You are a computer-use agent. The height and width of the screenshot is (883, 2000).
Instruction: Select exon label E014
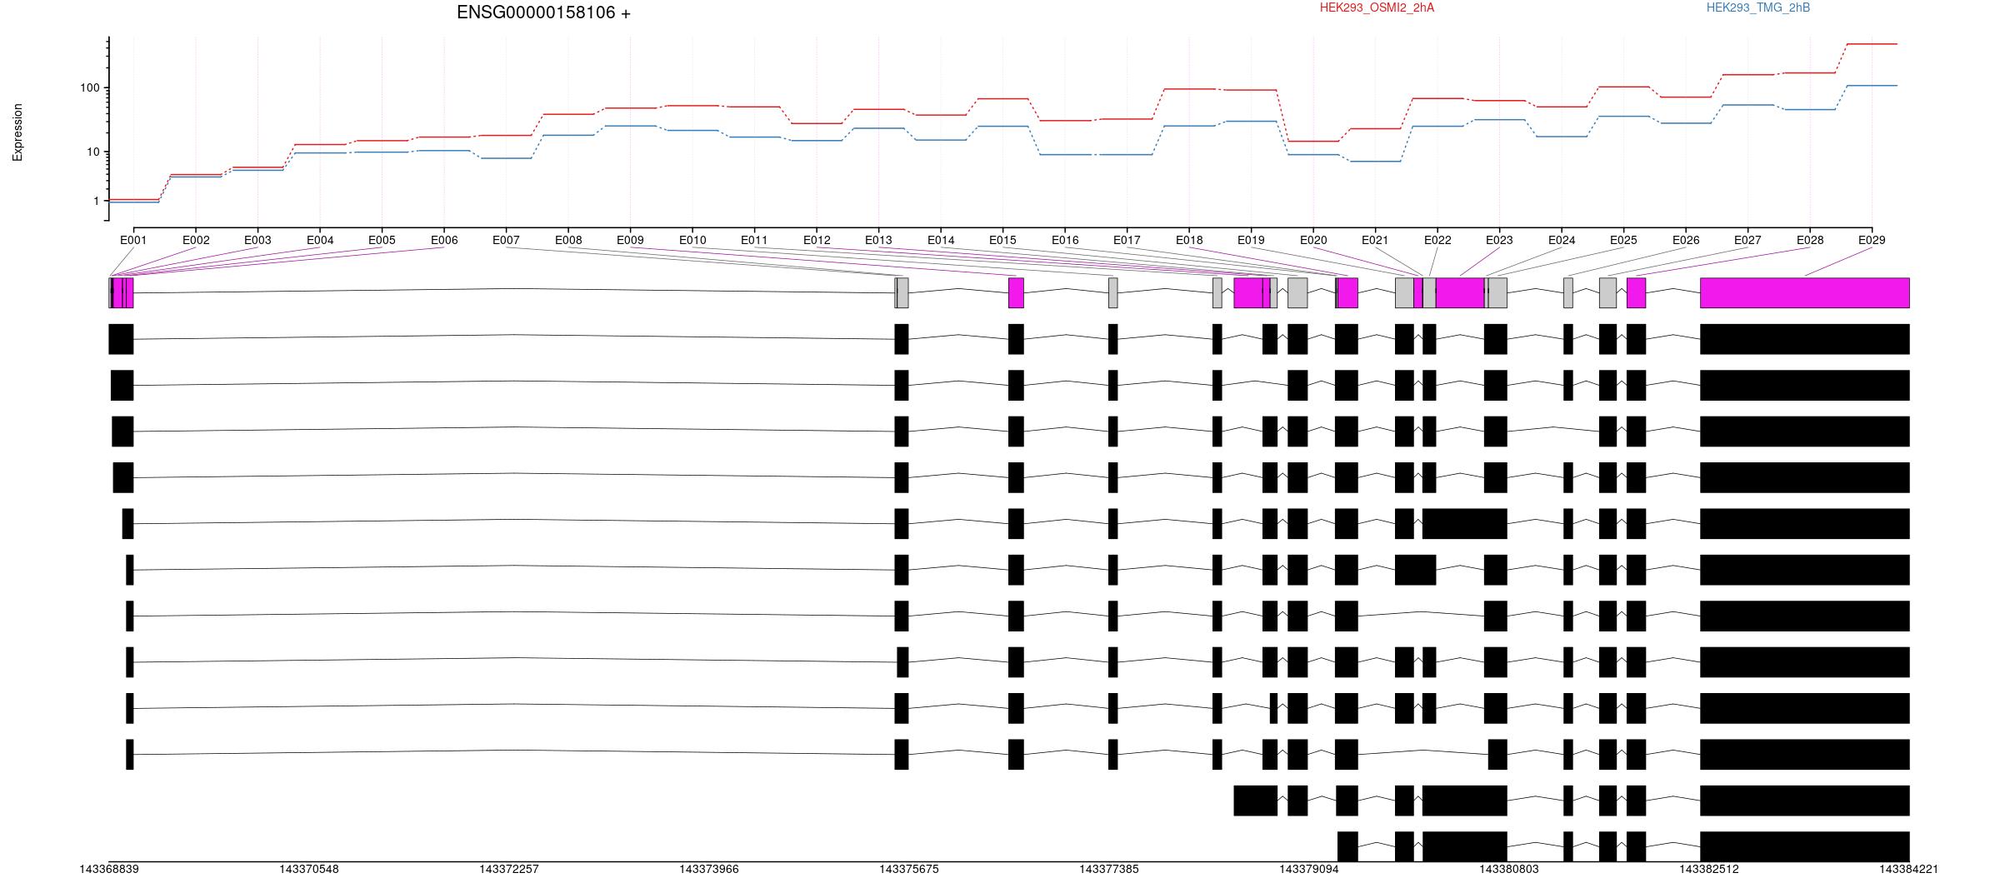[x=941, y=240]
